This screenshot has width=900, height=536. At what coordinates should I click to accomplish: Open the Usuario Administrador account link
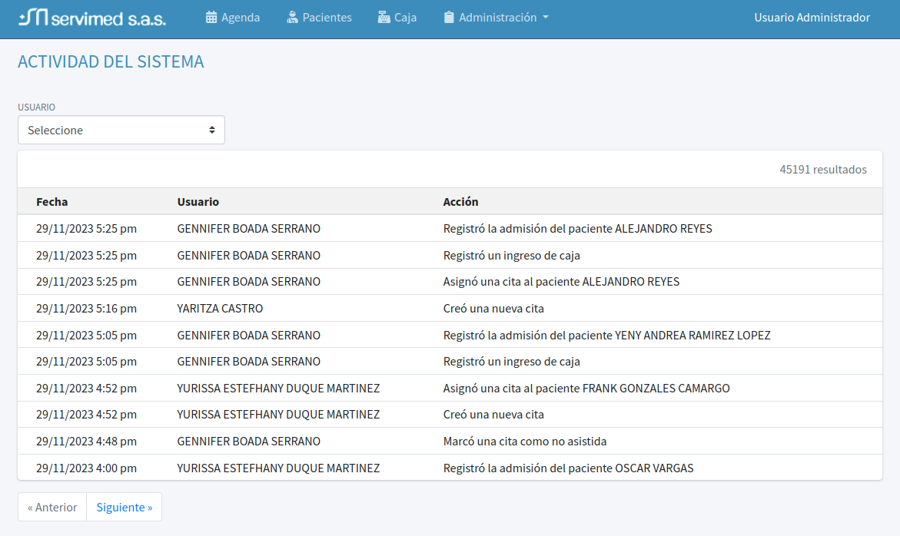(812, 18)
